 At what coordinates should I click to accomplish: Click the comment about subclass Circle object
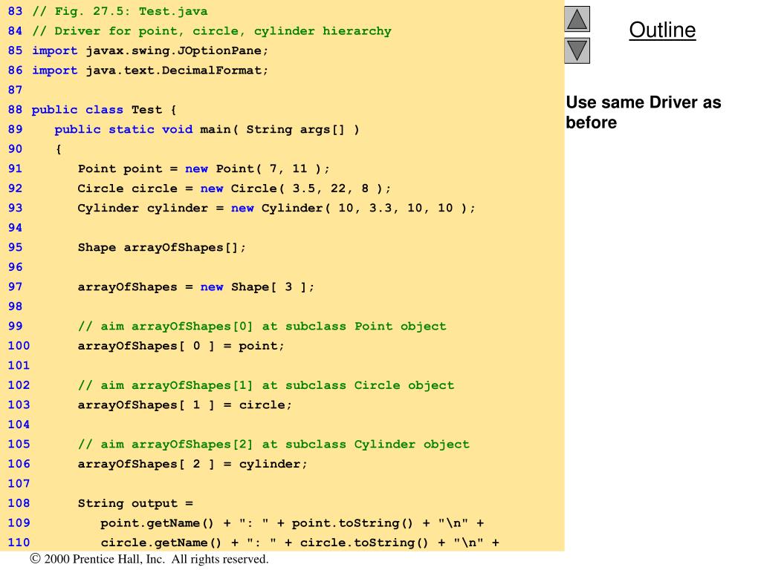click(x=266, y=385)
